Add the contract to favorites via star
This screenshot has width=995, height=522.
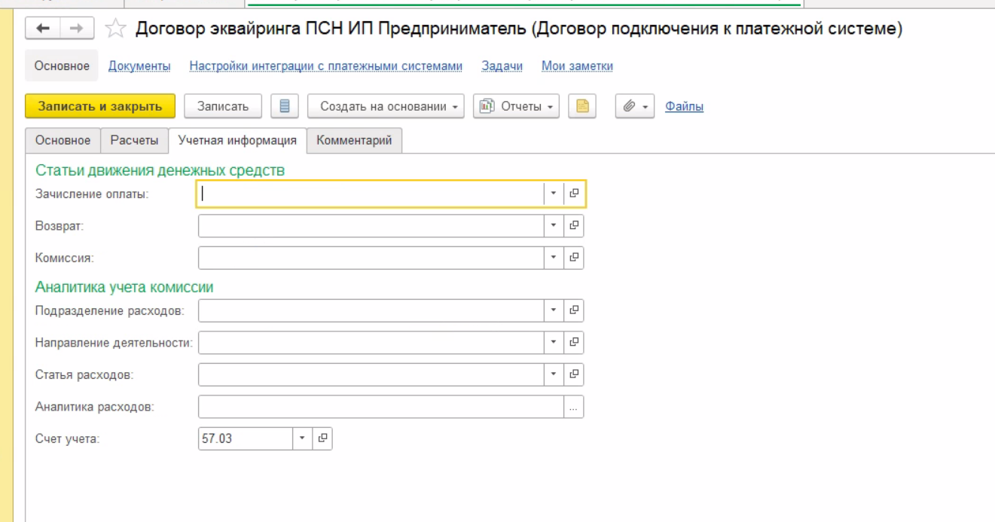click(x=115, y=29)
